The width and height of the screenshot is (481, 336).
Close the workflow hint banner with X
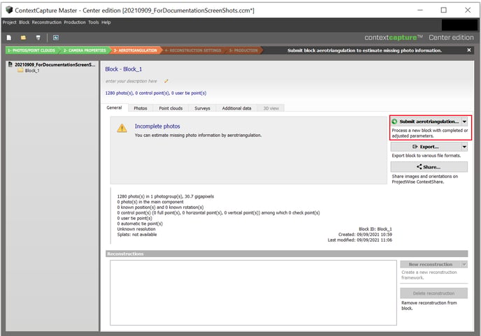pos(469,50)
